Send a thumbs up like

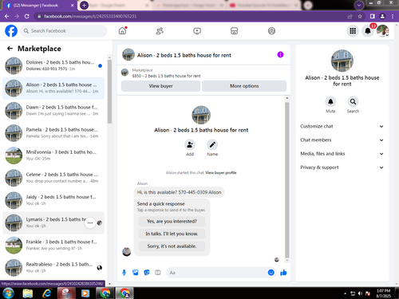(283, 273)
